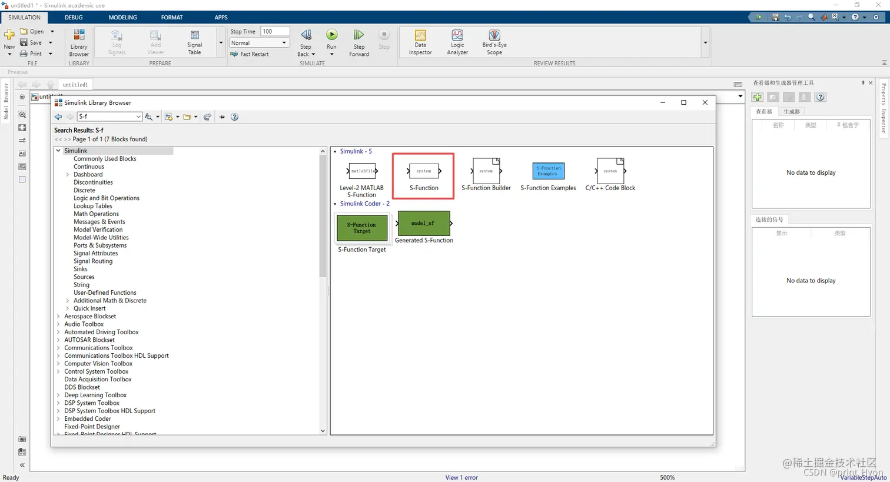Click the Open file button
The width and height of the screenshot is (890, 482).
32,31
